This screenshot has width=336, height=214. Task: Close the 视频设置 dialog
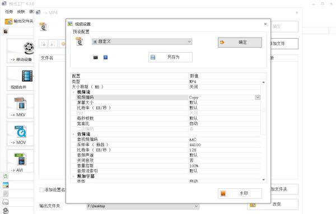coord(265,24)
